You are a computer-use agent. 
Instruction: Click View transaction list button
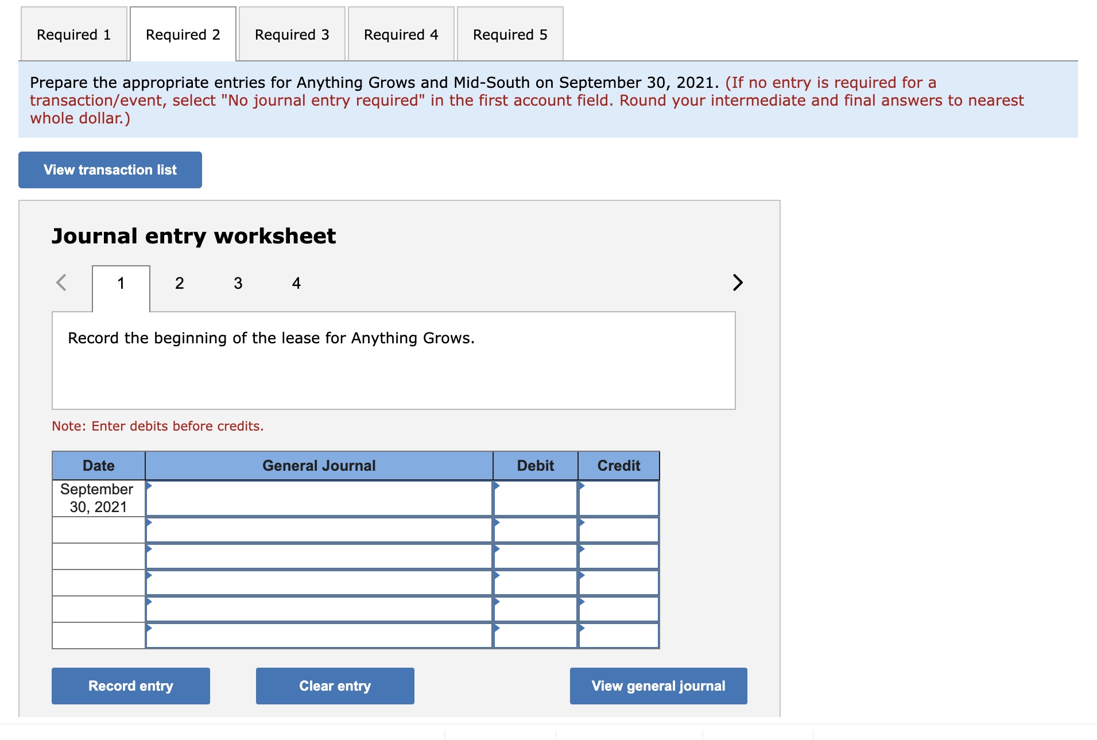tap(110, 170)
